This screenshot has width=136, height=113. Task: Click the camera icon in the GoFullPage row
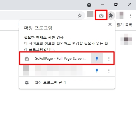click(x=27, y=59)
